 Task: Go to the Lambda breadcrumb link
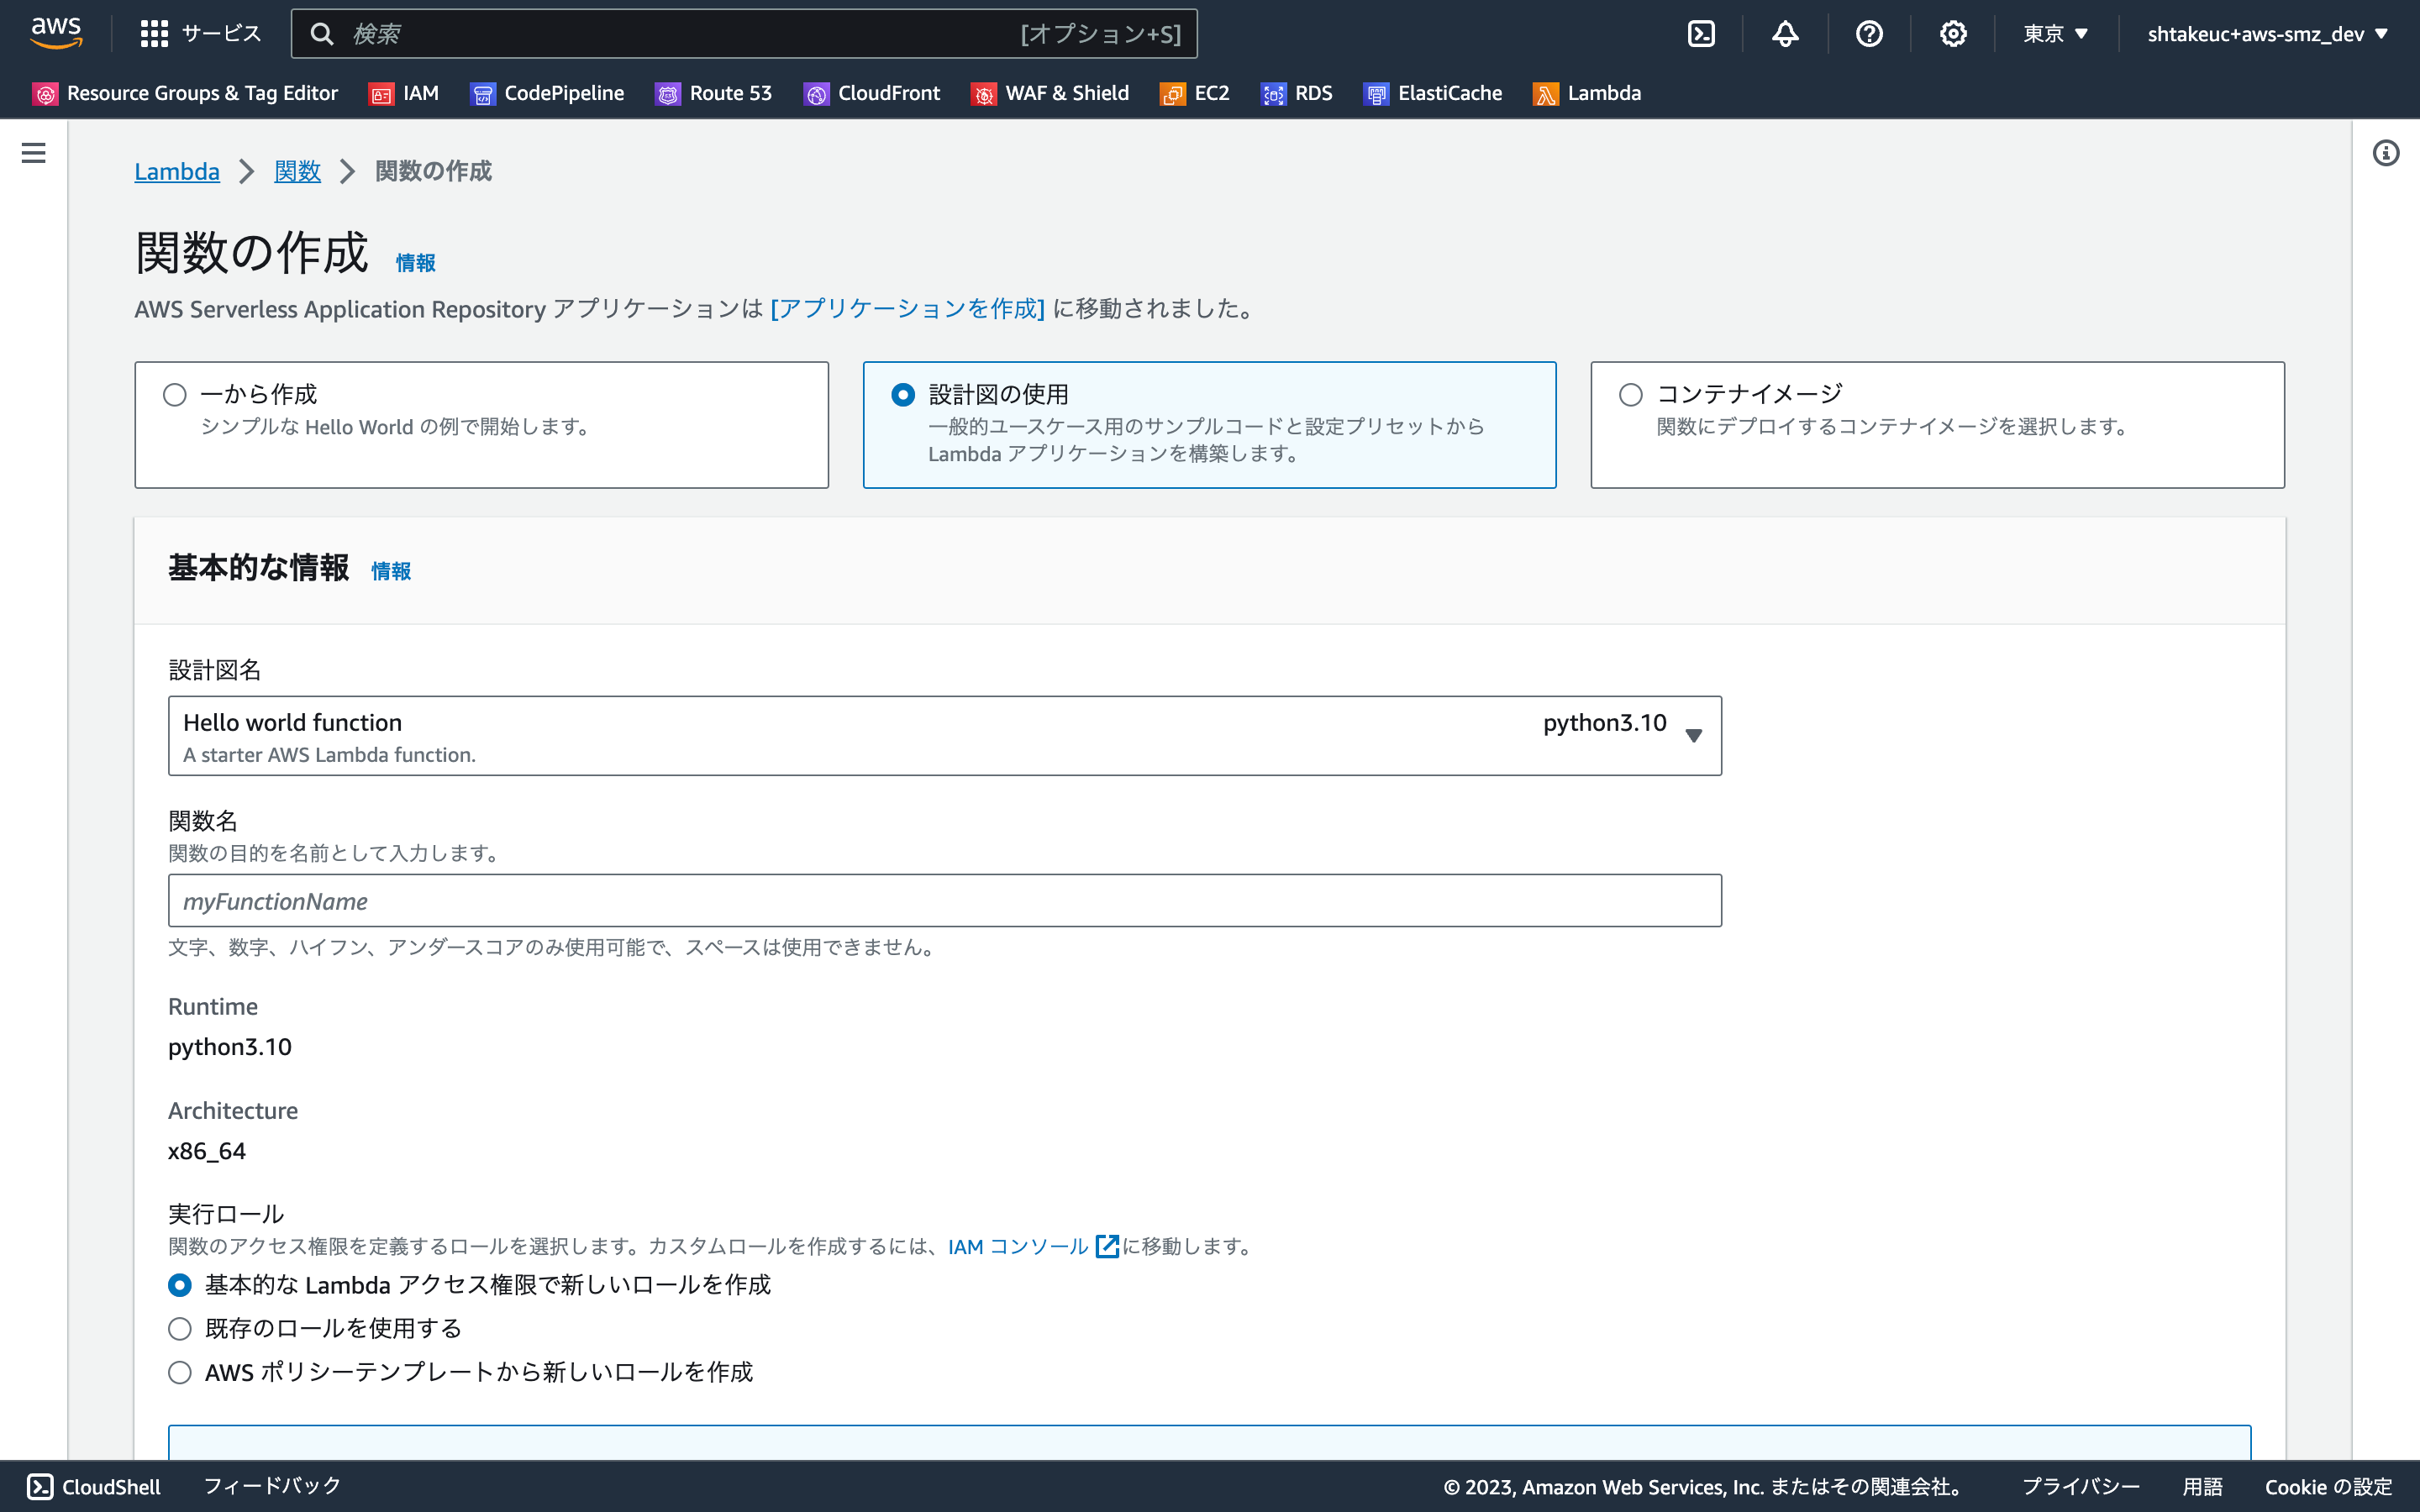pos(177,172)
